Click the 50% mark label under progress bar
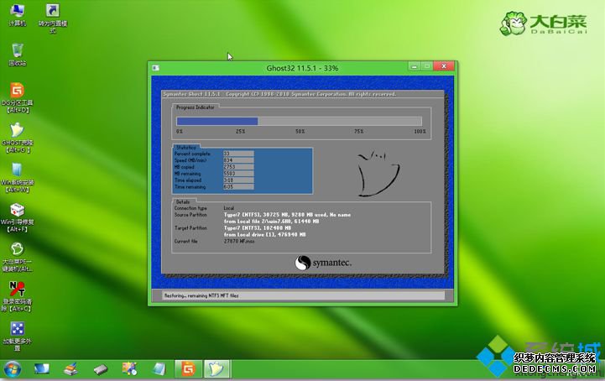The image size is (605, 381). click(300, 132)
